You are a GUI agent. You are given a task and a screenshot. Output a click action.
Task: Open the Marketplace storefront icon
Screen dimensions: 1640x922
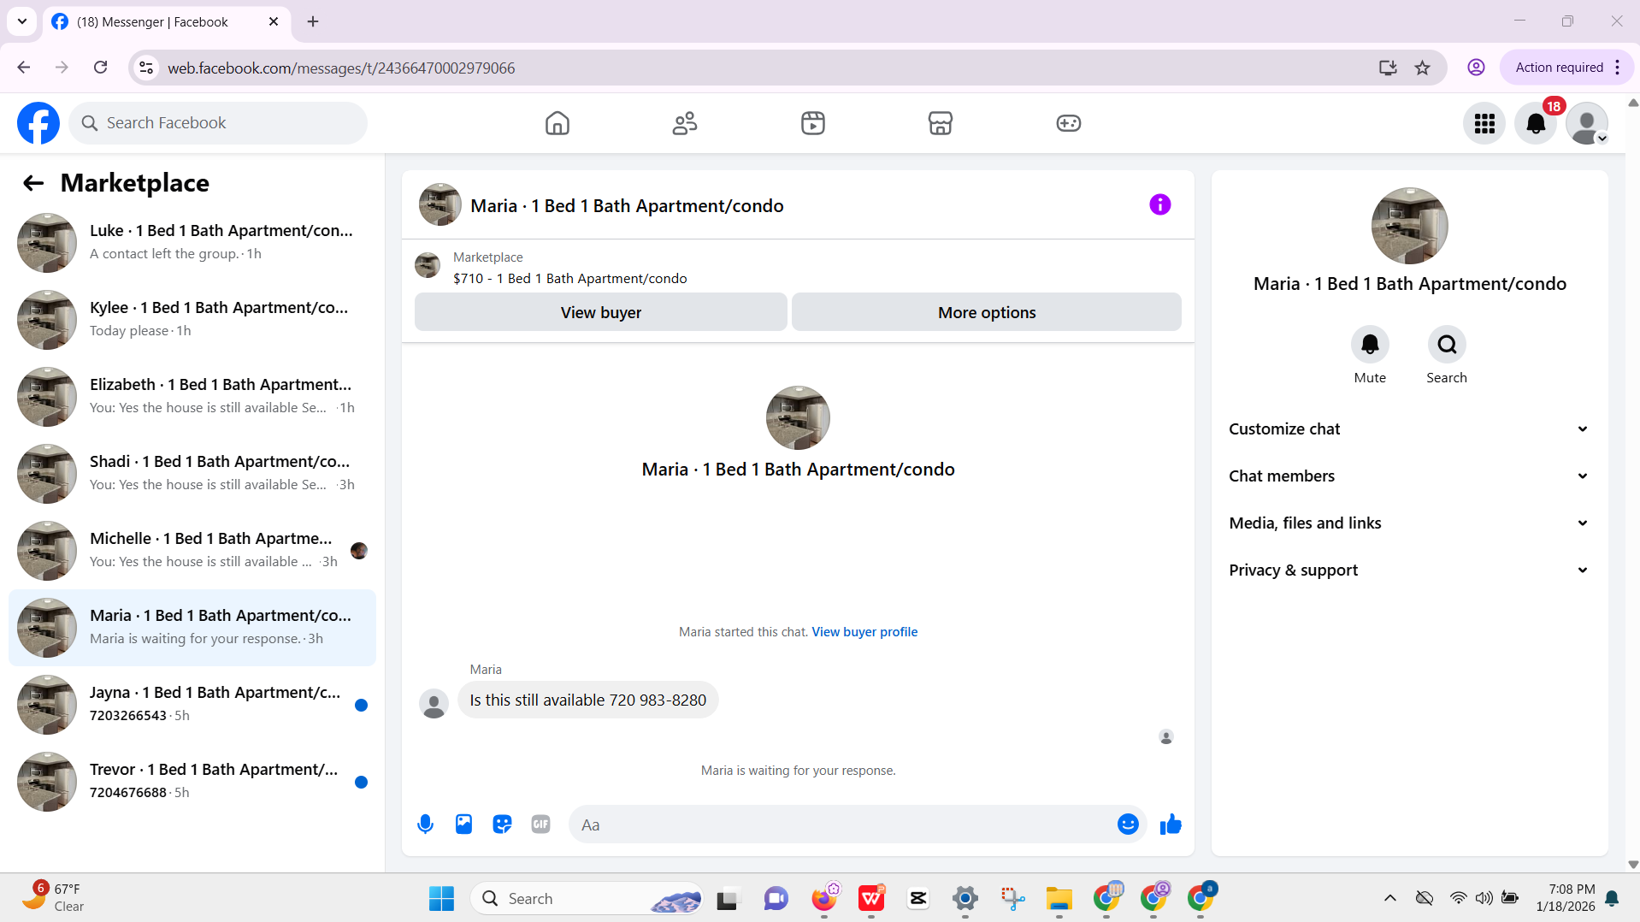pyautogui.click(x=941, y=123)
